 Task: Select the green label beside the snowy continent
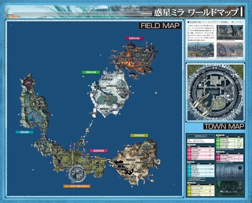(91, 72)
